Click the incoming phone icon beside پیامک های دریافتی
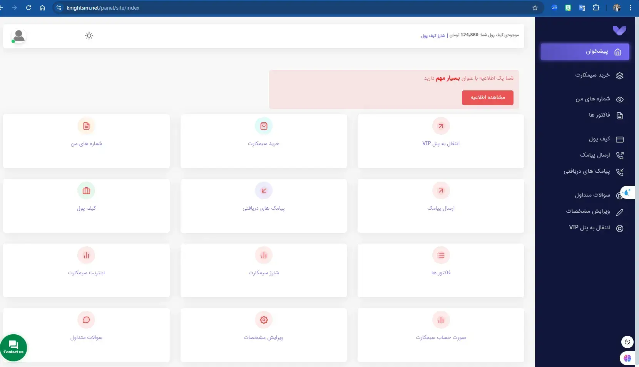The image size is (639, 367). tap(620, 172)
